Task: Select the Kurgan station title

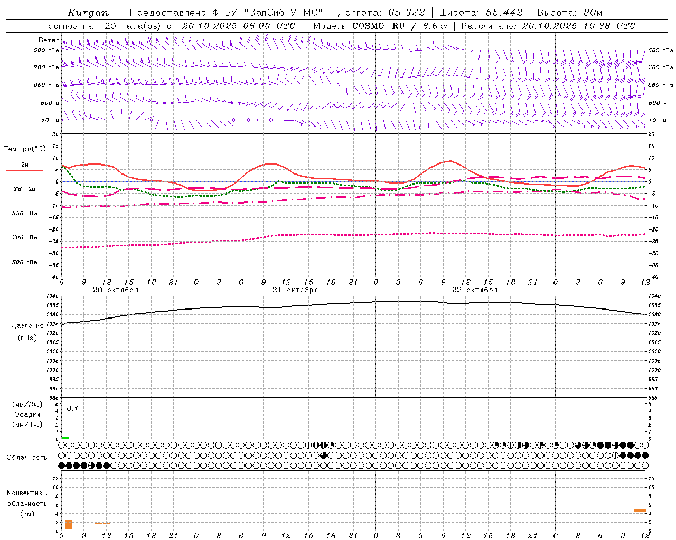Action: pos(88,13)
